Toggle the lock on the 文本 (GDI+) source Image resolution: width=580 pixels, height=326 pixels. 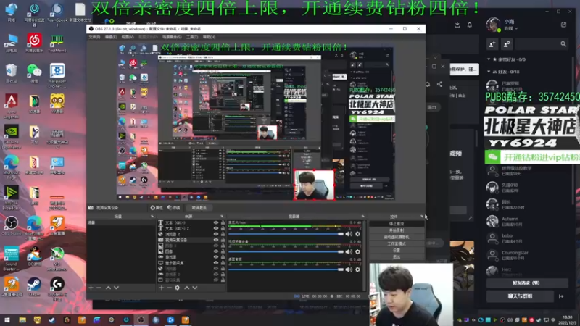click(x=223, y=223)
